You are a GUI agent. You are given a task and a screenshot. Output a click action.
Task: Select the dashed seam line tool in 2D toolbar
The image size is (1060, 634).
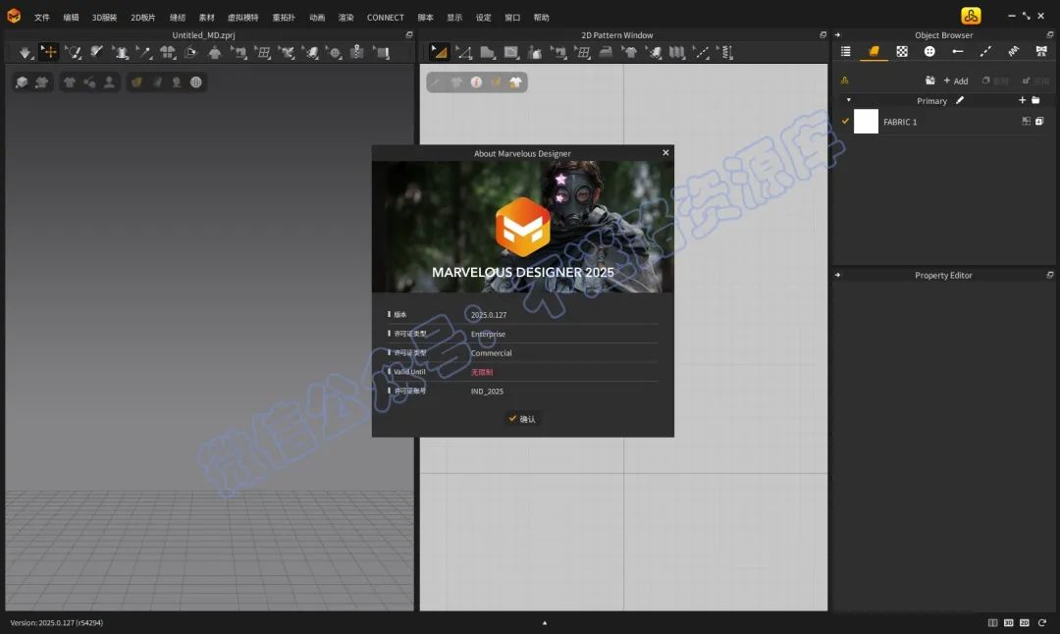point(701,52)
